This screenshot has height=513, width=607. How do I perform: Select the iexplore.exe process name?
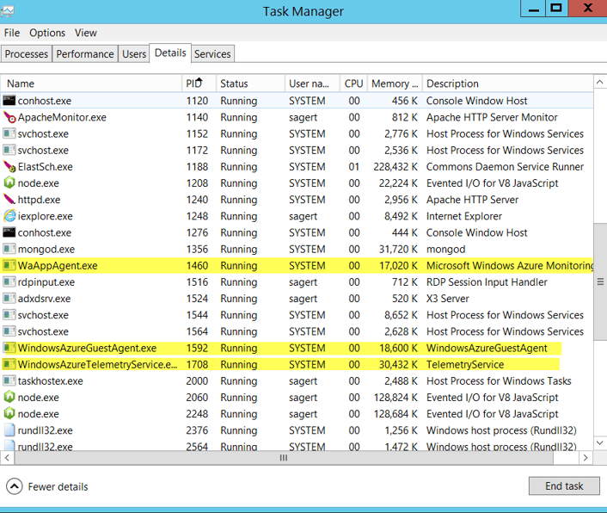45,216
